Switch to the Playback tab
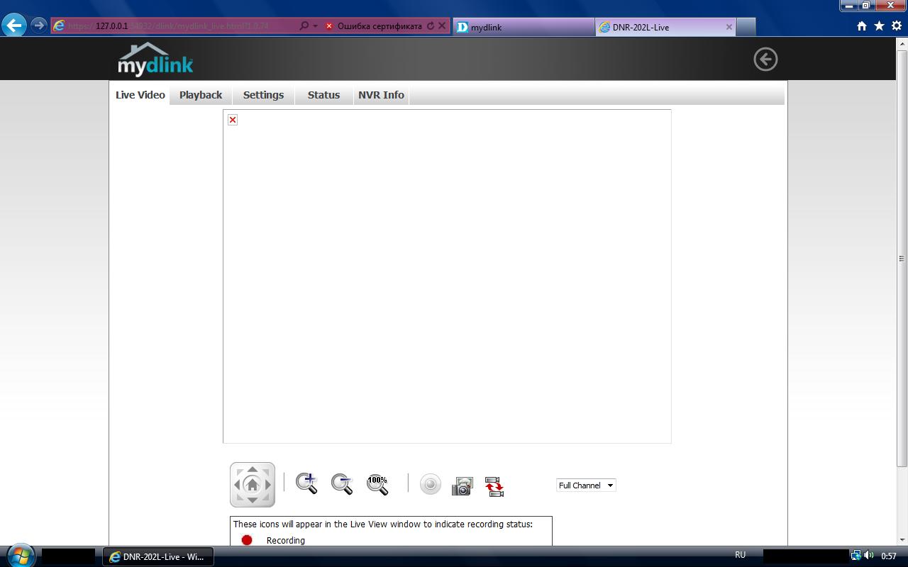 (x=201, y=95)
